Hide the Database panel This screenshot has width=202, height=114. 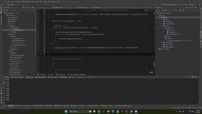click(198, 8)
